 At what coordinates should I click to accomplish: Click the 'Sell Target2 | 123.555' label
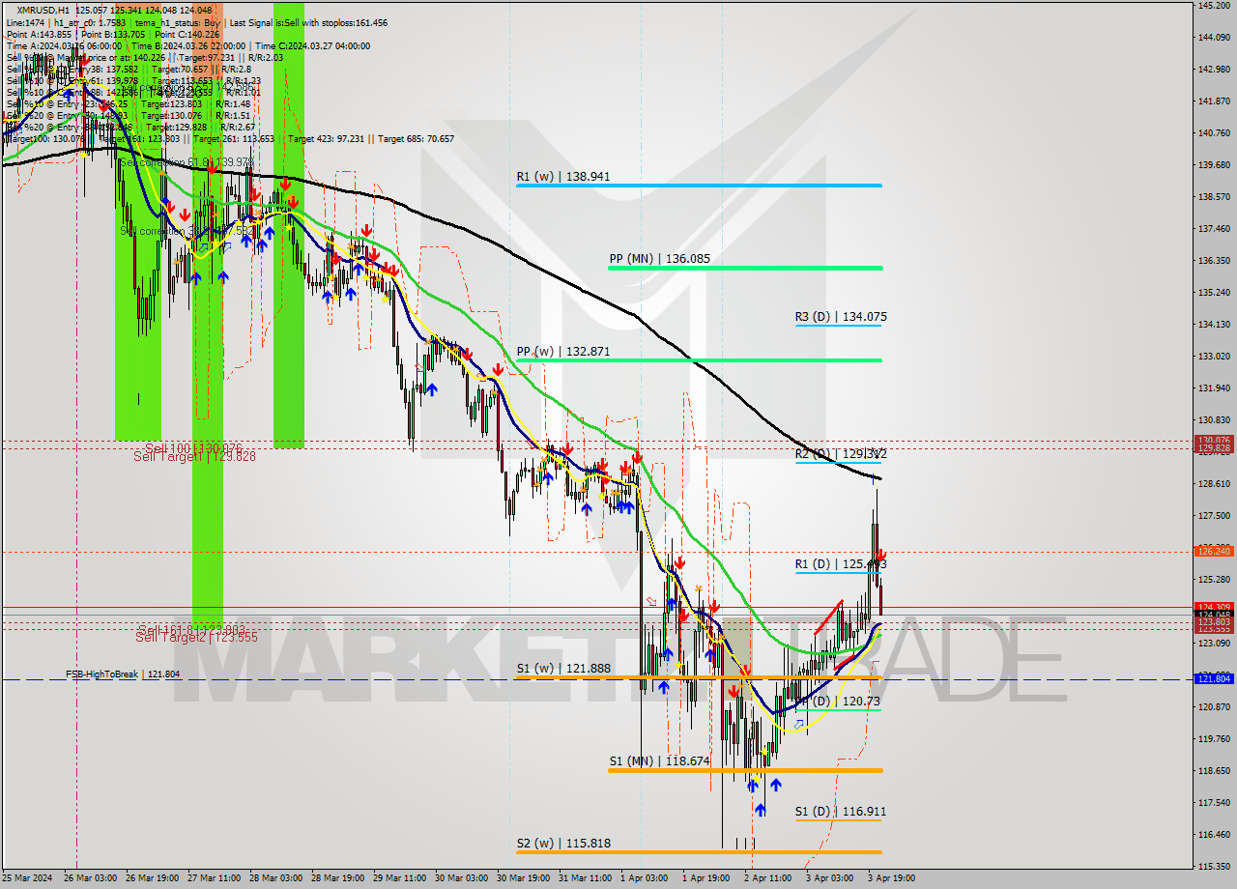point(196,637)
